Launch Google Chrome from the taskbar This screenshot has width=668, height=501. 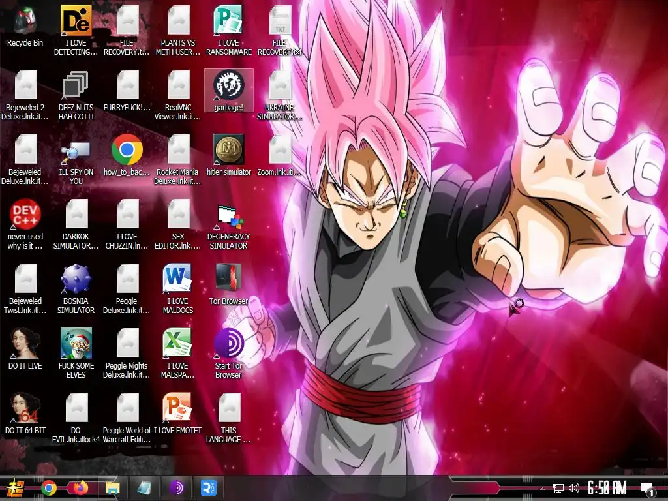(49, 488)
